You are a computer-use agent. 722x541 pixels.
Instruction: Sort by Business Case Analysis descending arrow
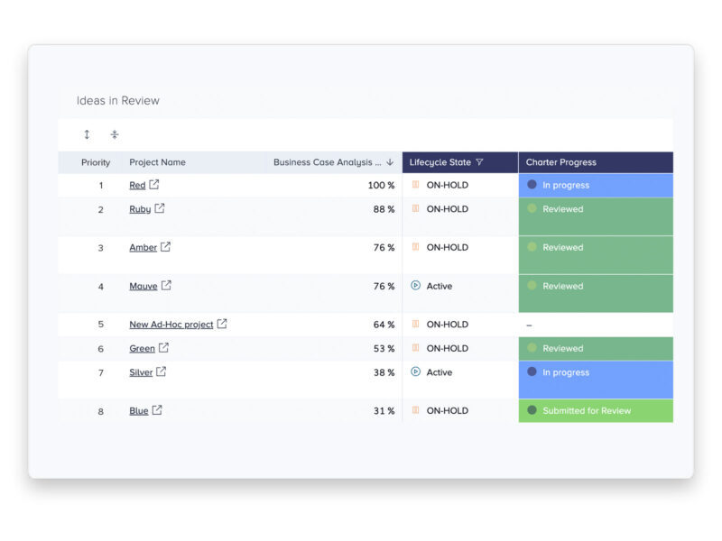pos(390,162)
